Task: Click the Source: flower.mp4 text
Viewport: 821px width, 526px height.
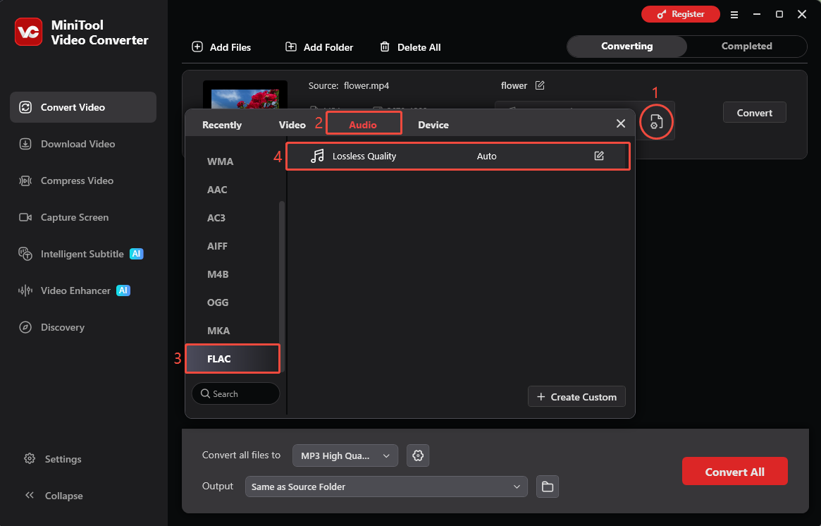Action: click(x=349, y=85)
